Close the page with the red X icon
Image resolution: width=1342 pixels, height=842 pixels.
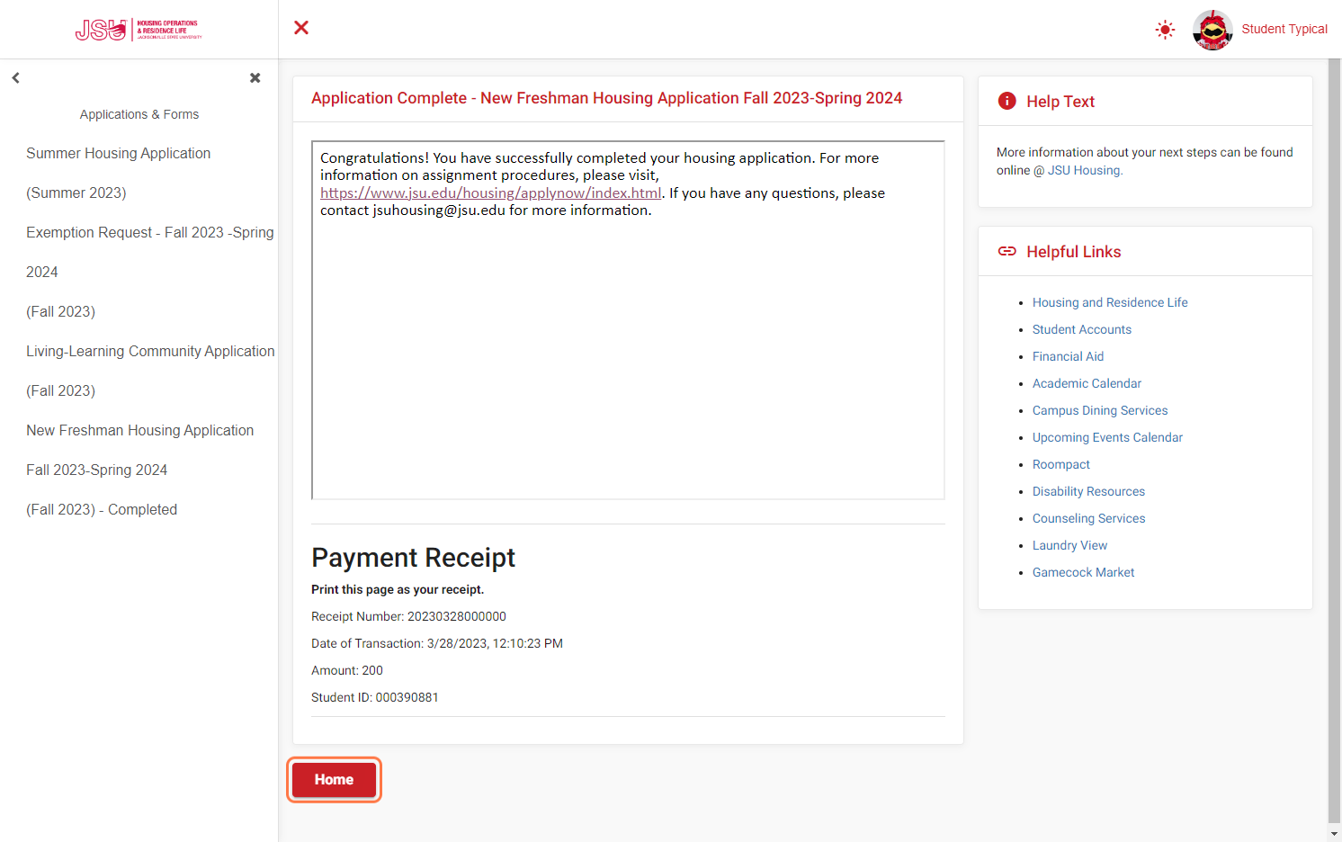[x=301, y=28]
